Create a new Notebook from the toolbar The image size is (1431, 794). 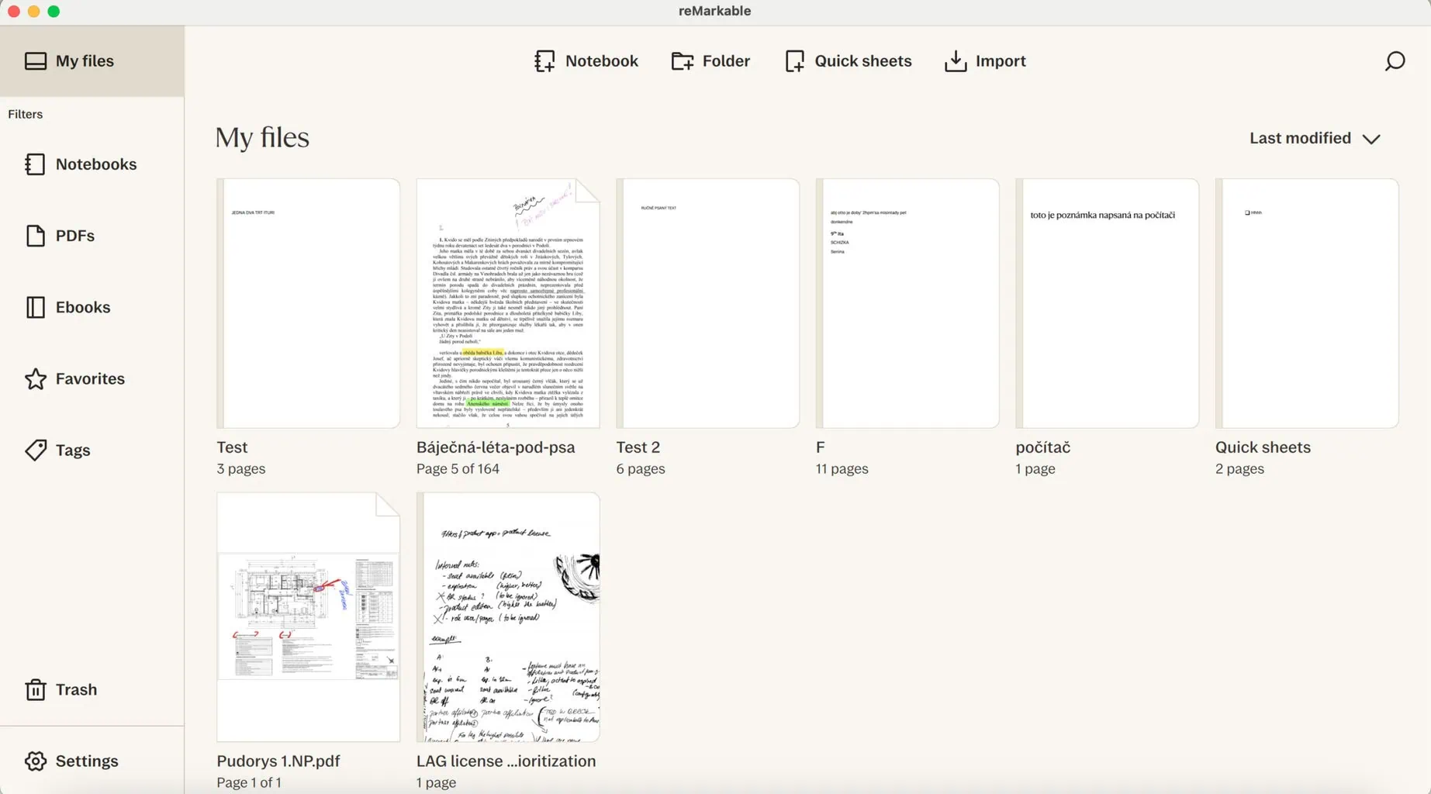click(x=586, y=61)
